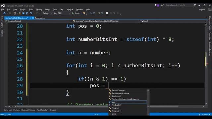Screen dimensions: 212x119
Task: Open the Window menu
Action: (79, 10)
